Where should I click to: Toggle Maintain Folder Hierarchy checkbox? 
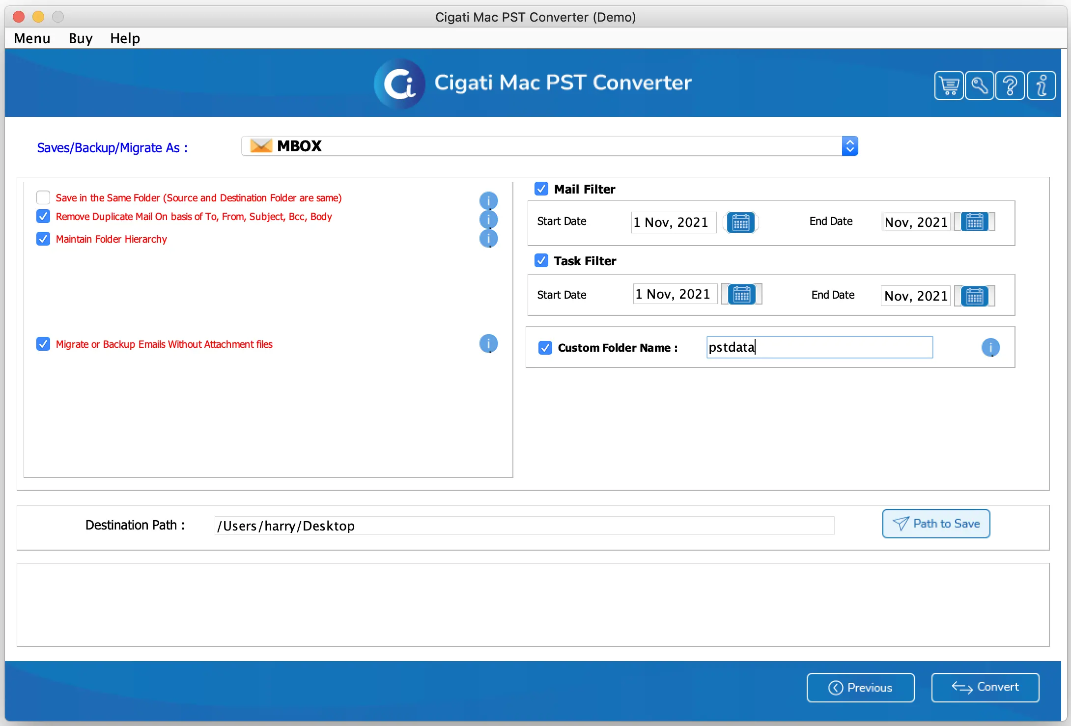[43, 239]
